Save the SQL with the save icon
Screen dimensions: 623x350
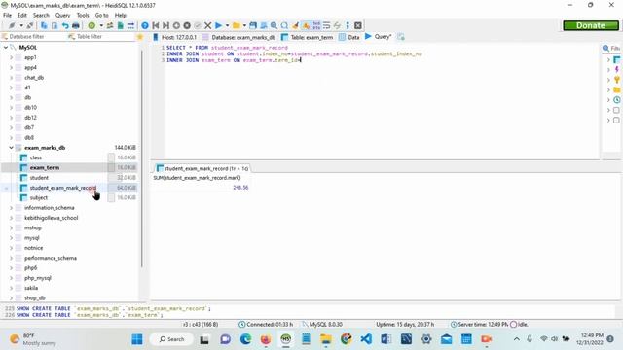(253, 25)
